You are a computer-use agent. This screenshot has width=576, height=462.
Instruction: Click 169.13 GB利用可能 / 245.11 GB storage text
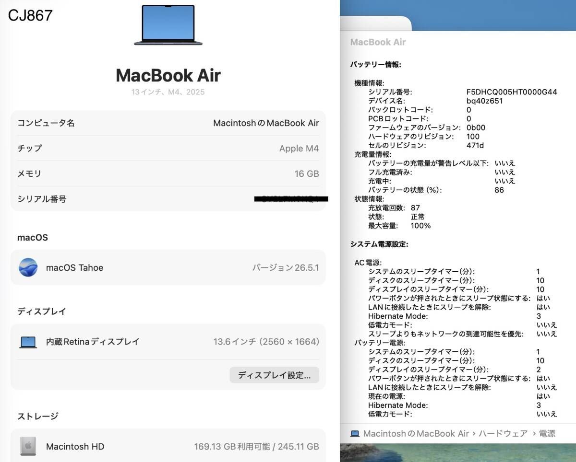[256, 446]
